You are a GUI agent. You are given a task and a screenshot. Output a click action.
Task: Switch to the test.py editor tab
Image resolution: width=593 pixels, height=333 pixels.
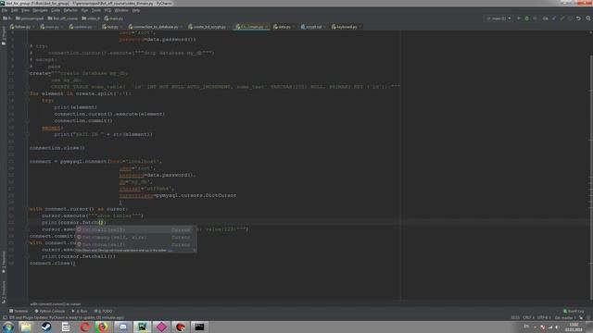click(112, 27)
